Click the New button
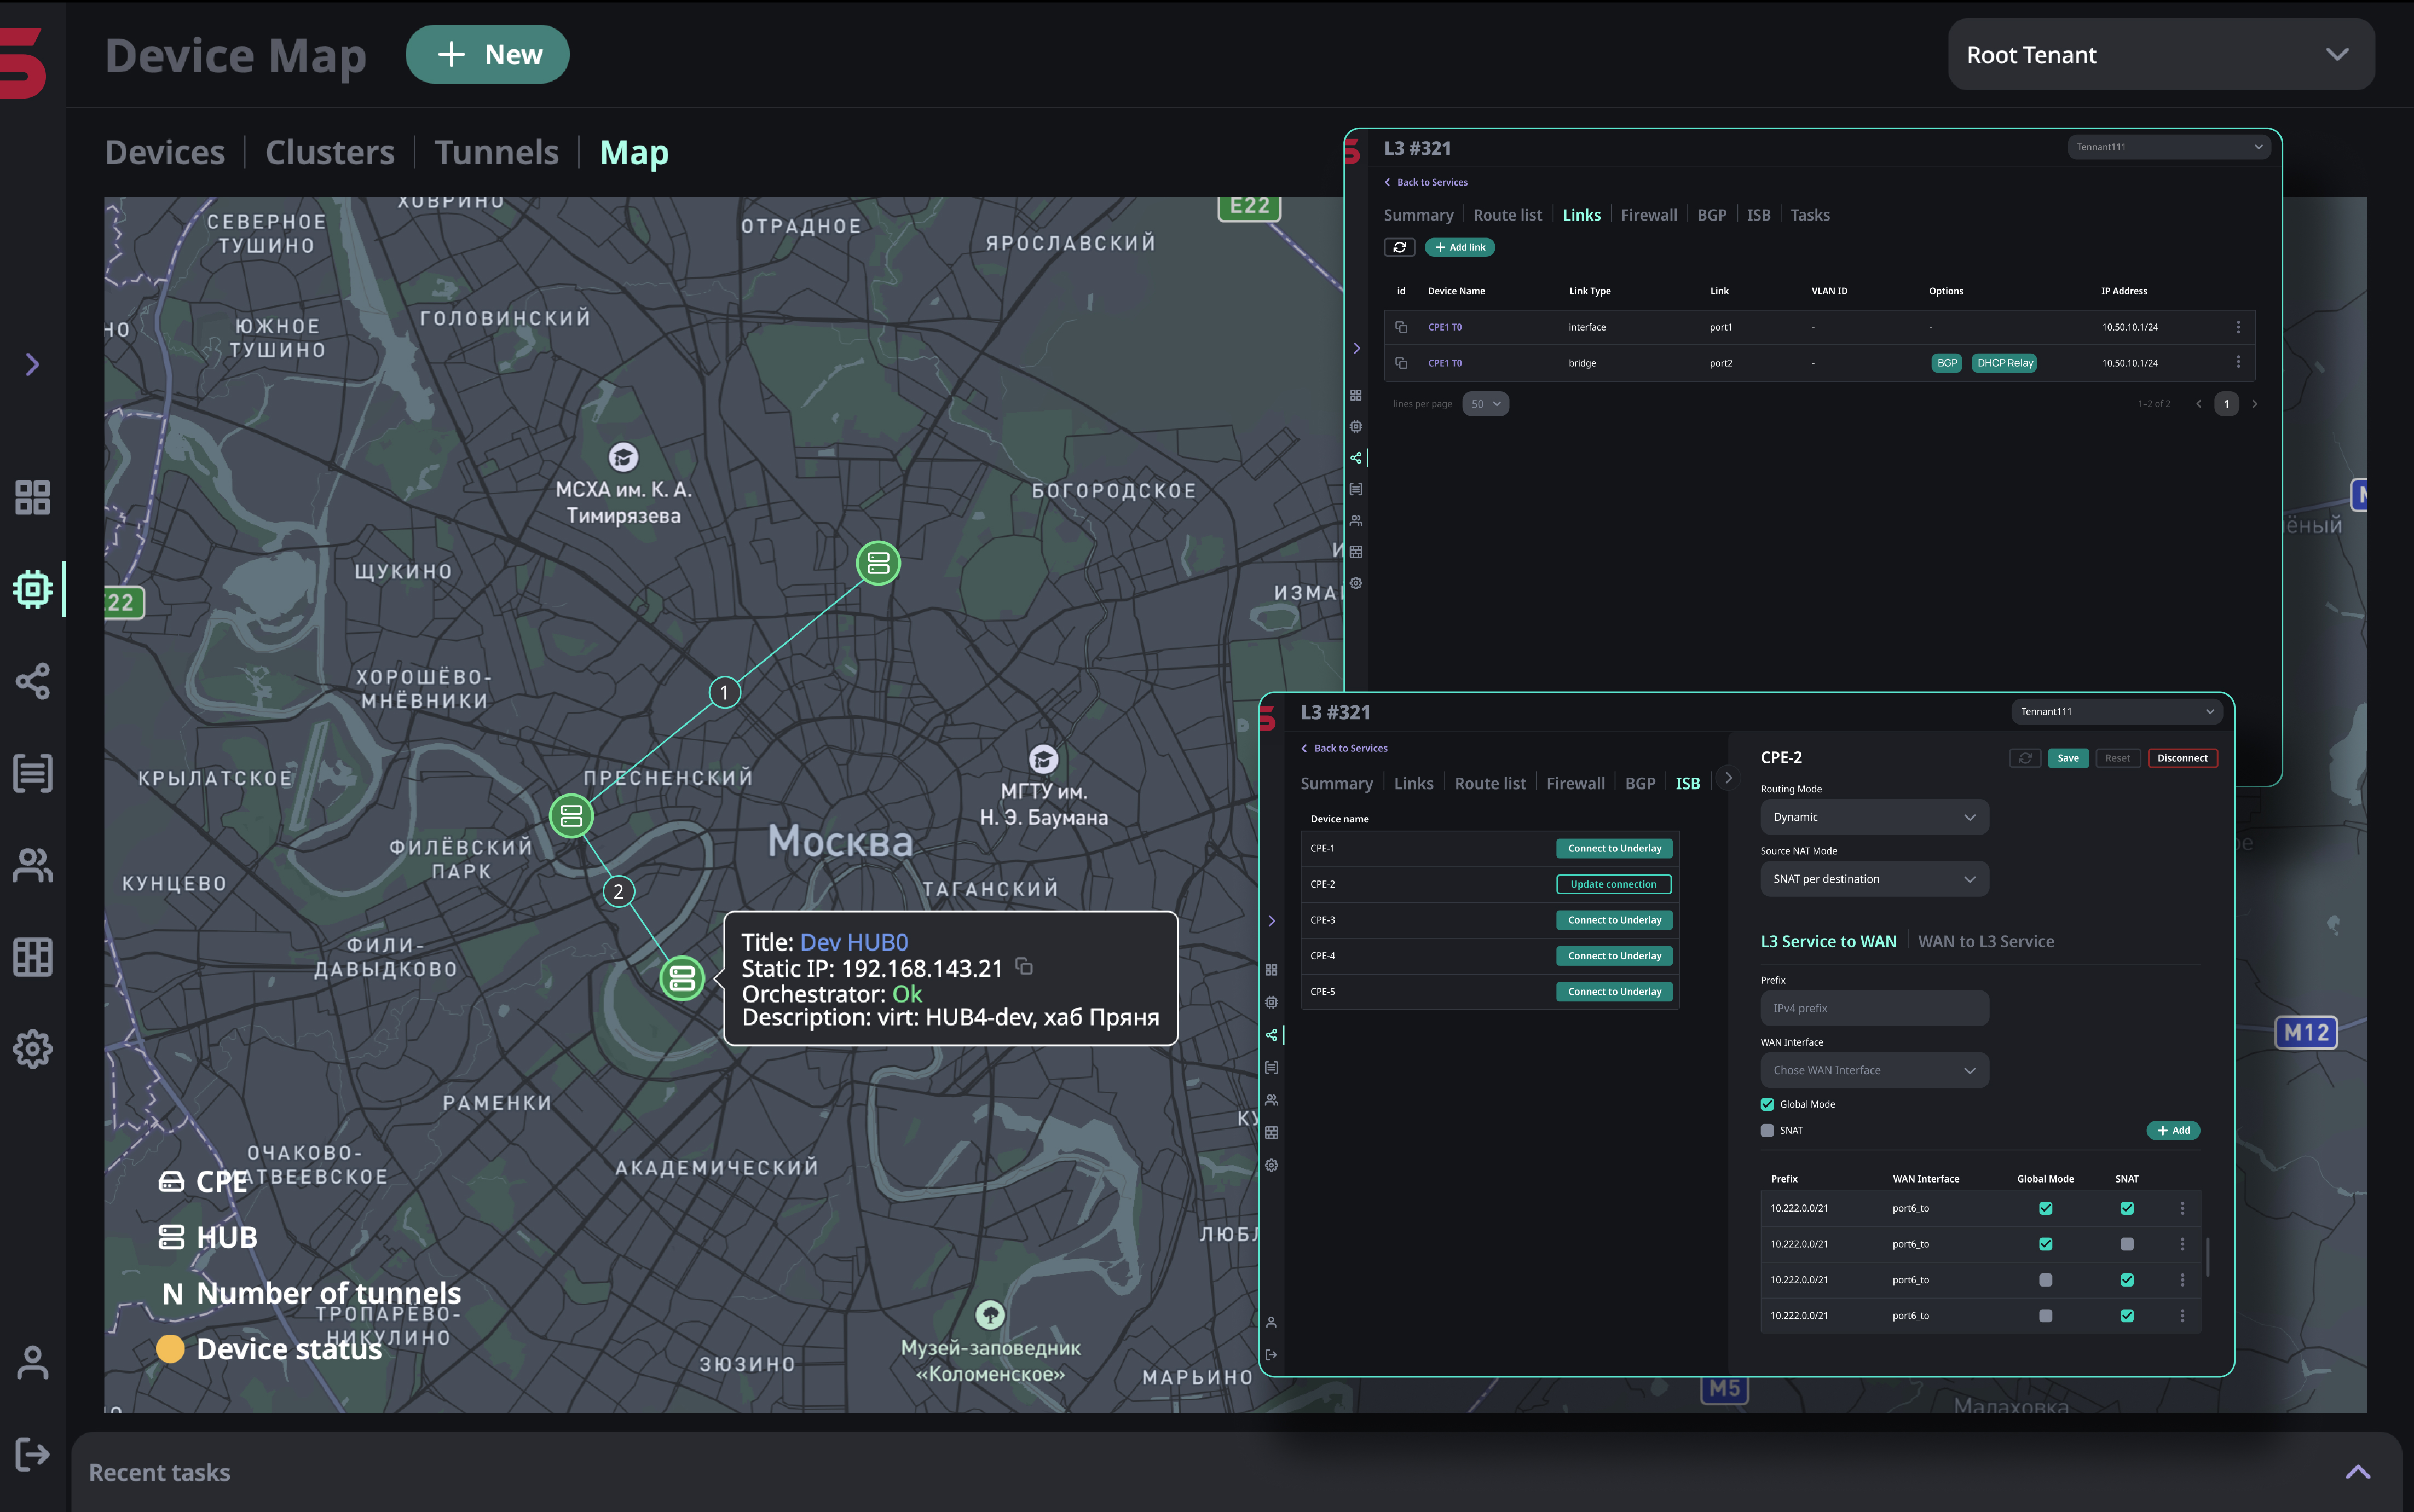Viewport: 2414px width, 1512px height. (x=487, y=54)
